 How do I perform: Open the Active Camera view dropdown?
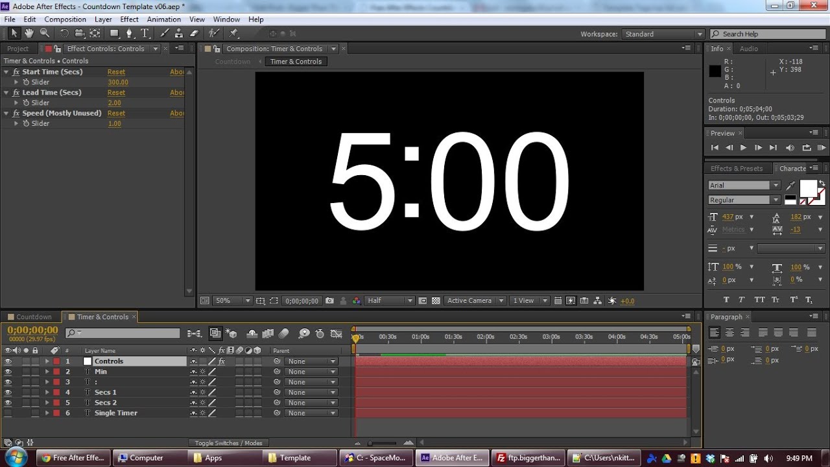coord(475,301)
